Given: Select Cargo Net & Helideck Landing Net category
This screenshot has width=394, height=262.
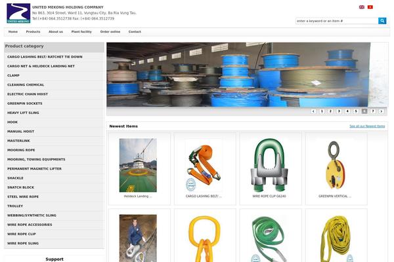Looking at the screenshot, I should (54, 66).
